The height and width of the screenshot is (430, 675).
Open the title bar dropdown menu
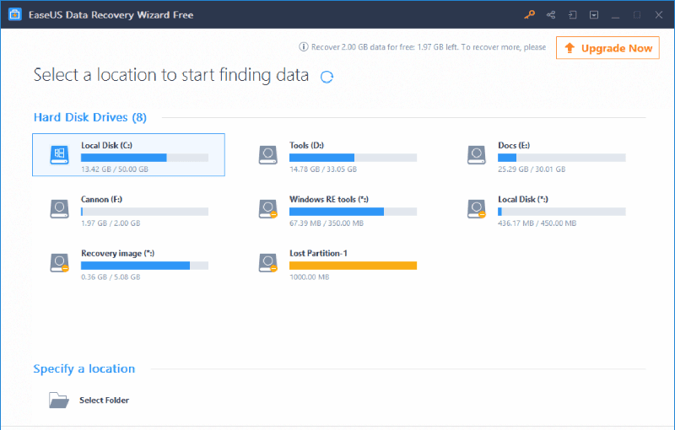594,14
